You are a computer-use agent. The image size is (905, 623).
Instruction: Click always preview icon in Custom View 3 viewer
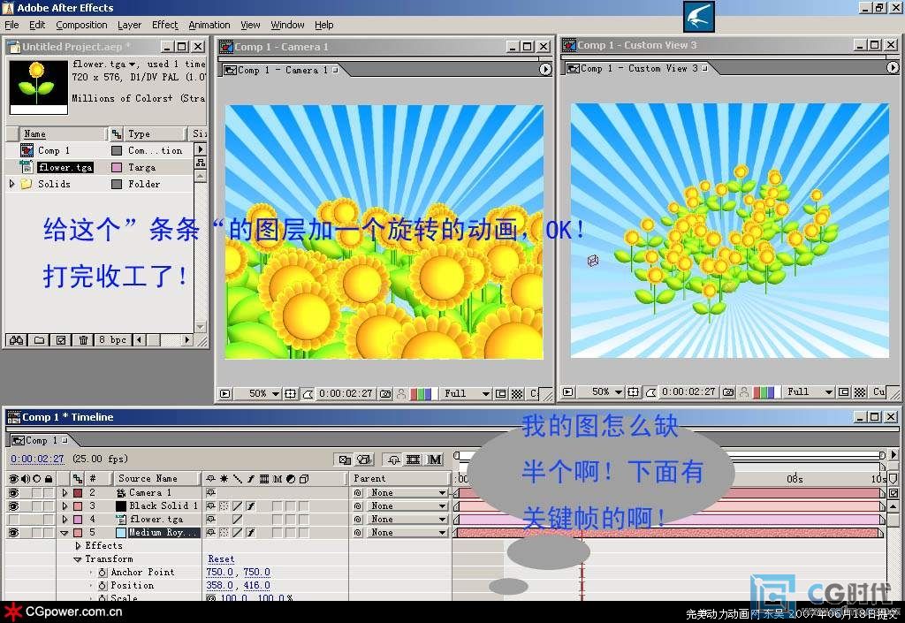coord(568,392)
